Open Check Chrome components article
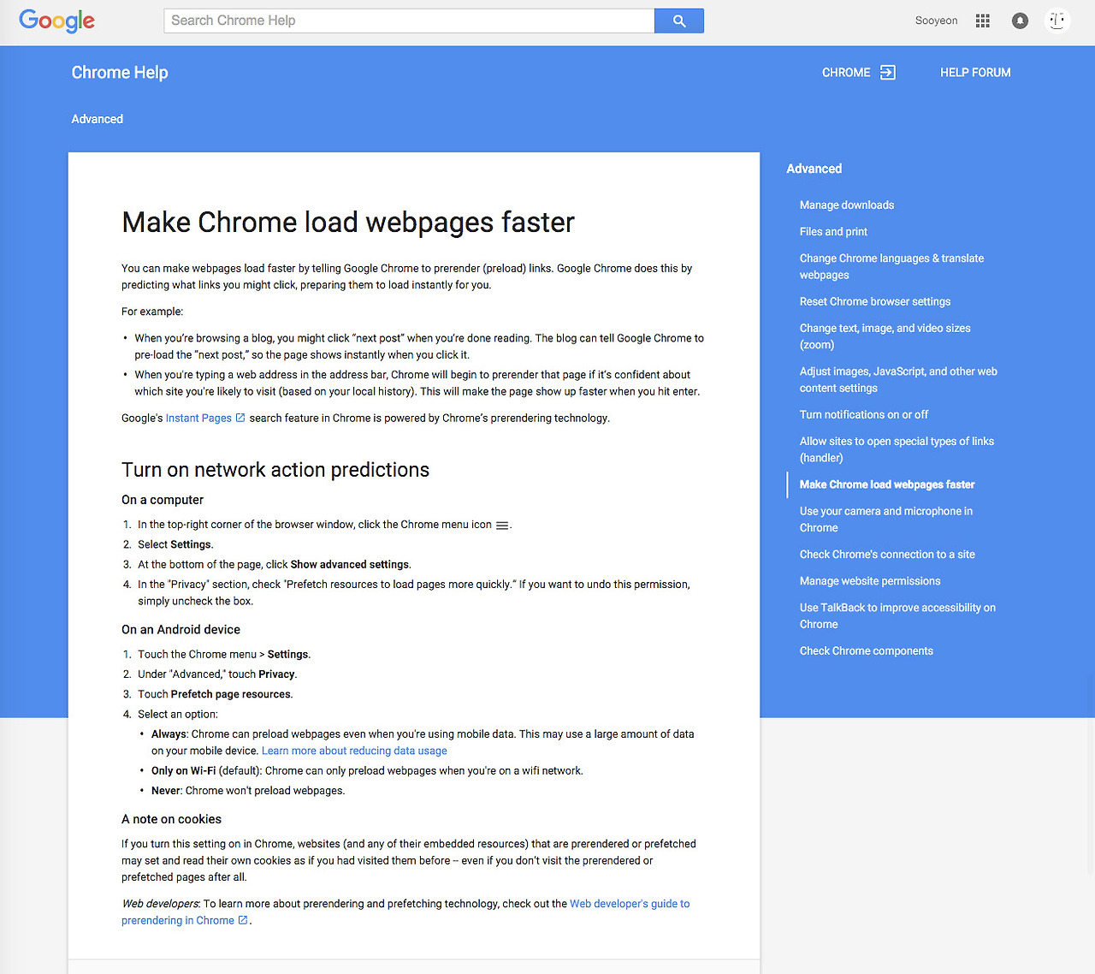This screenshot has width=1095, height=974. (866, 650)
